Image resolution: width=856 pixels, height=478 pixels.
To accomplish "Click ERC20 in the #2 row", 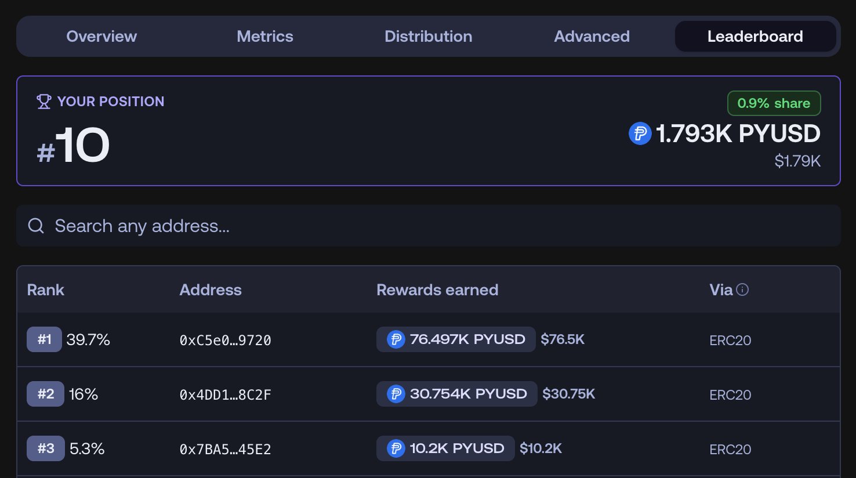I will tap(730, 395).
